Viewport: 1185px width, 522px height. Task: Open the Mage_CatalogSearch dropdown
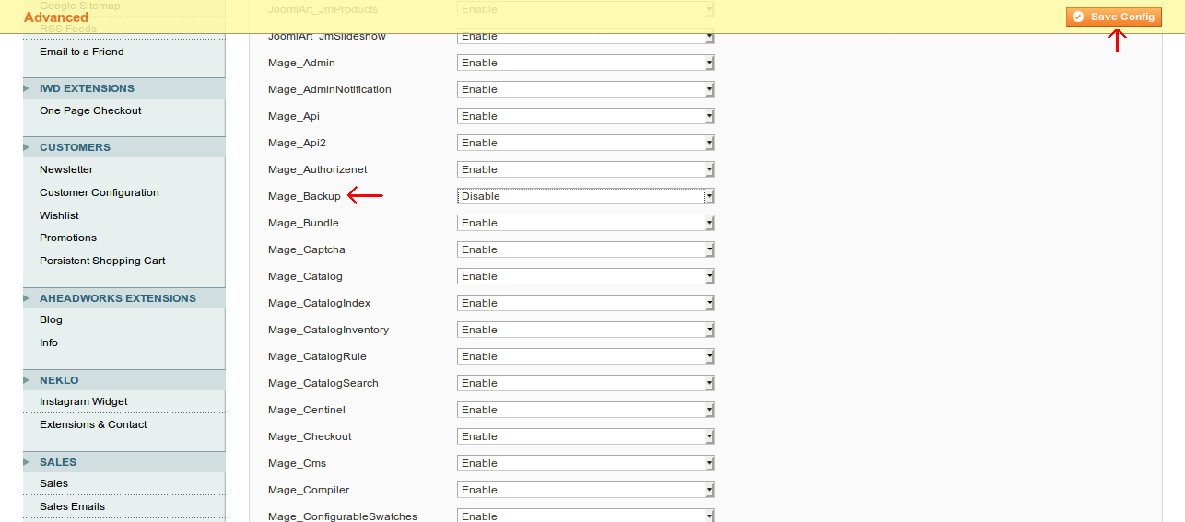click(586, 383)
